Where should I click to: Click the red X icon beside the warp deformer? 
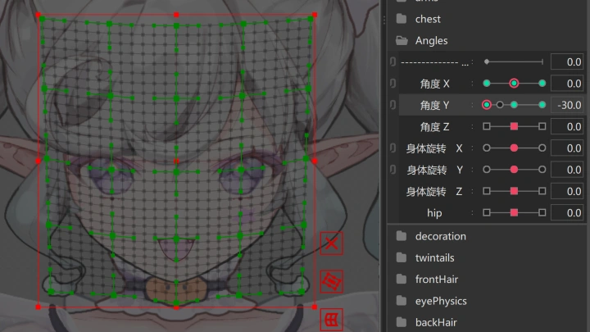(332, 243)
